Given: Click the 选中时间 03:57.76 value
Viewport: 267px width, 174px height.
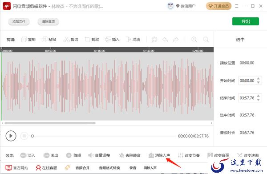Looking at the screenshot, I should pyautogui.click(x=247, y=115).
